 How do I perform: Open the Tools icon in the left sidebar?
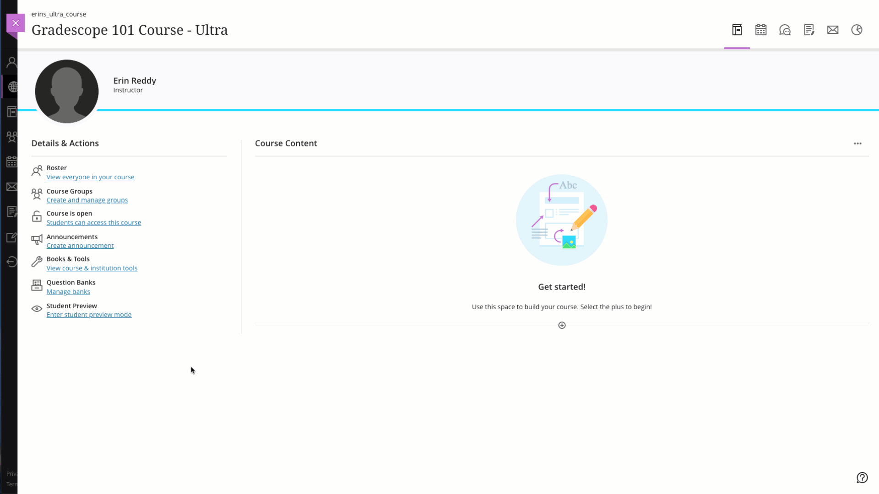click(12, 237)
